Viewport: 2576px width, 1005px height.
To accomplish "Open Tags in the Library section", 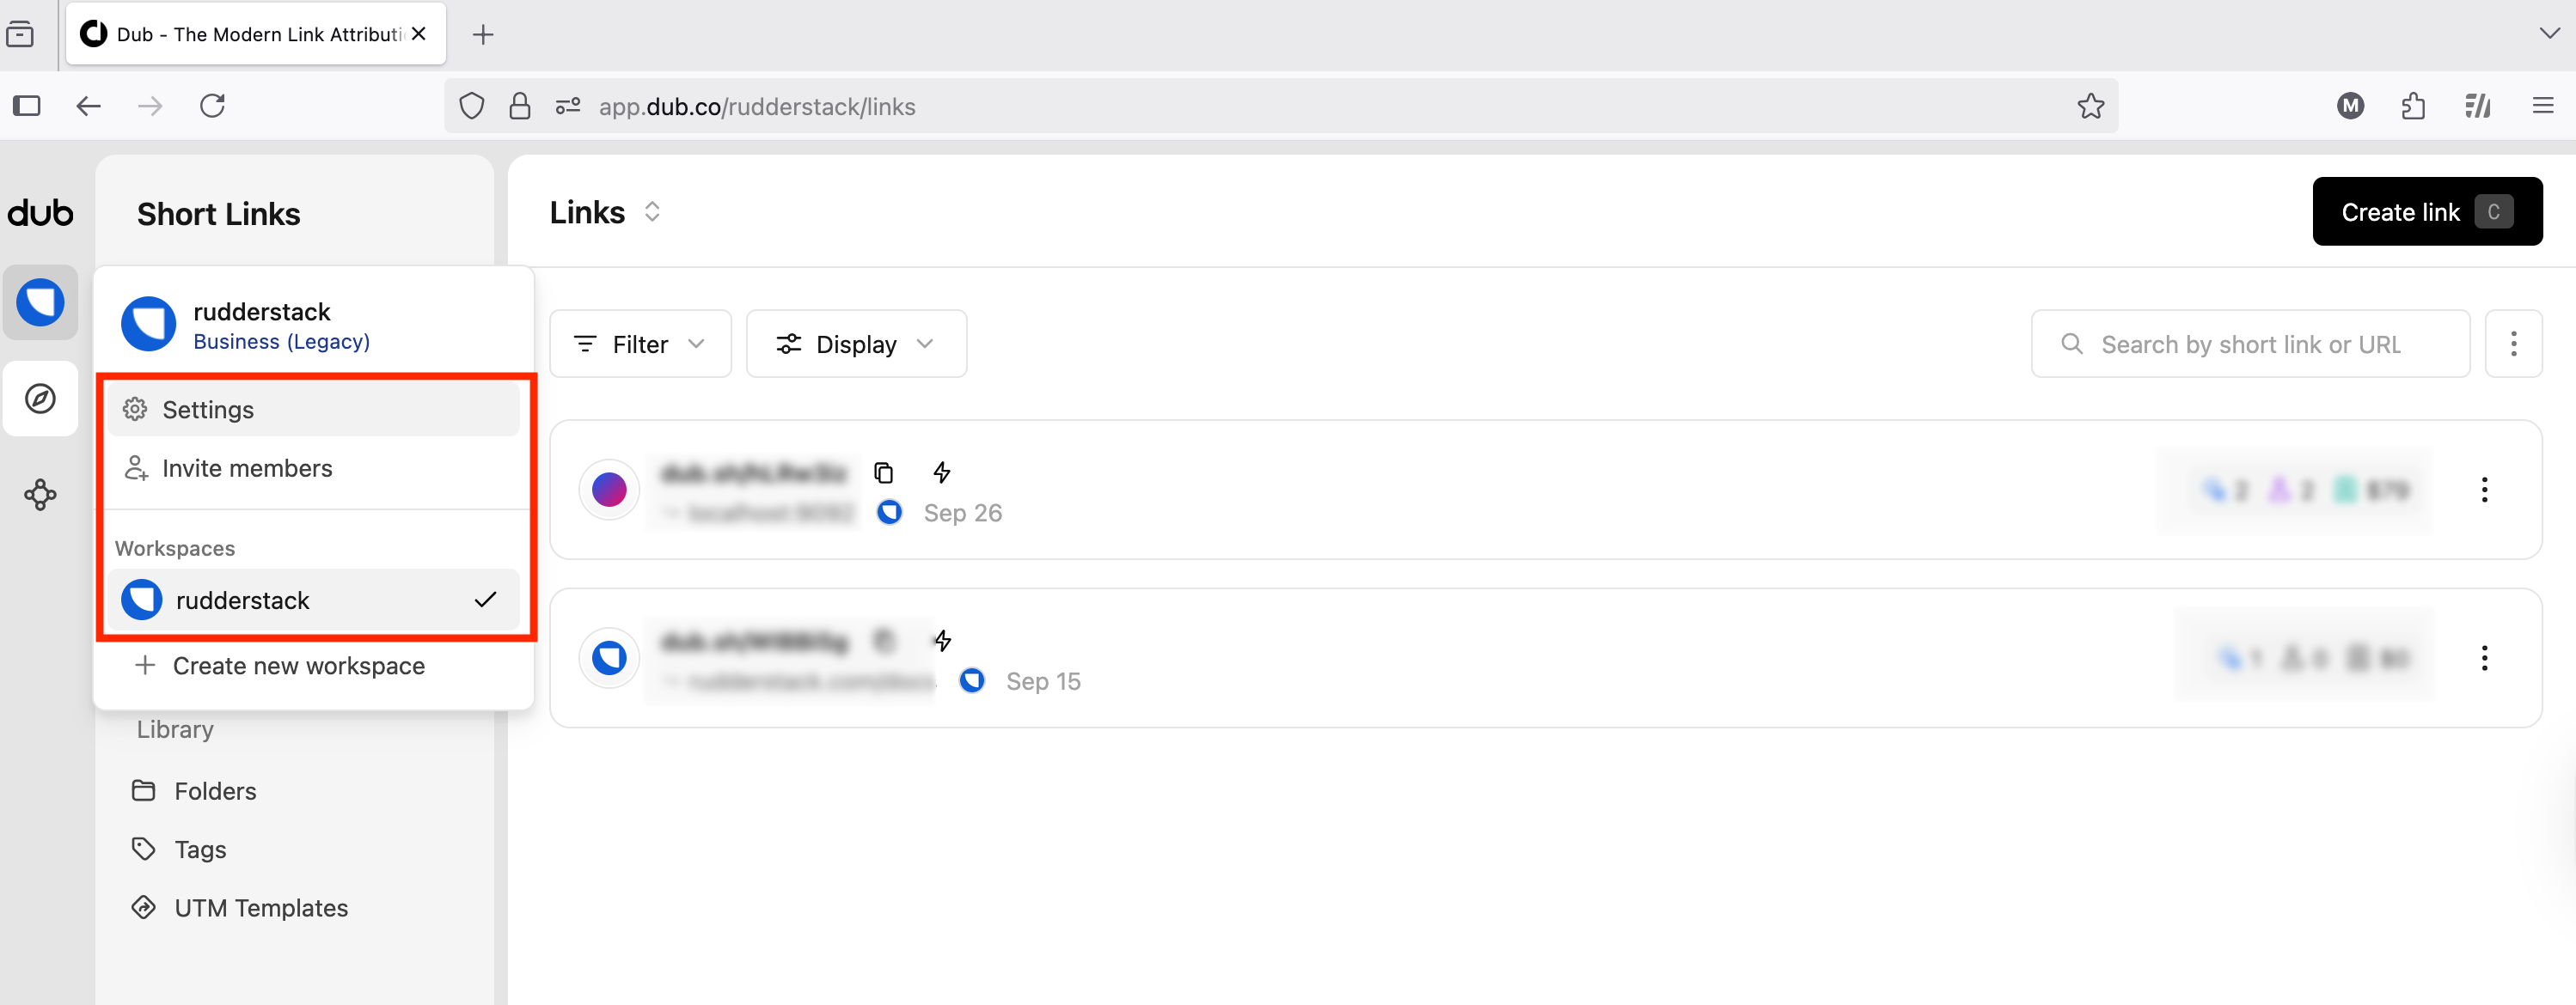I will [199, 848].
